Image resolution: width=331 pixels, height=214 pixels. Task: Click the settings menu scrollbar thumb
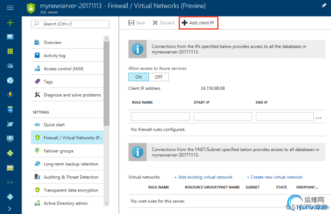click(x=107, y=84)
